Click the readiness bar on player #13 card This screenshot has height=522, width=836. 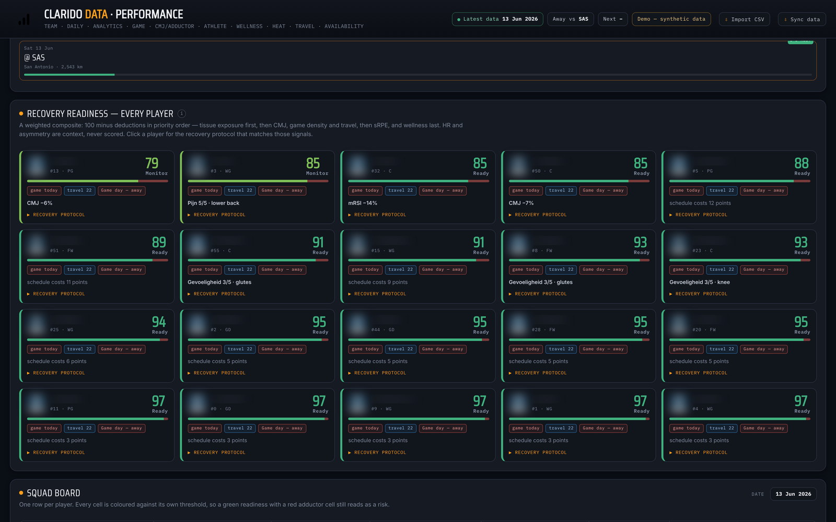click(97, 181)
